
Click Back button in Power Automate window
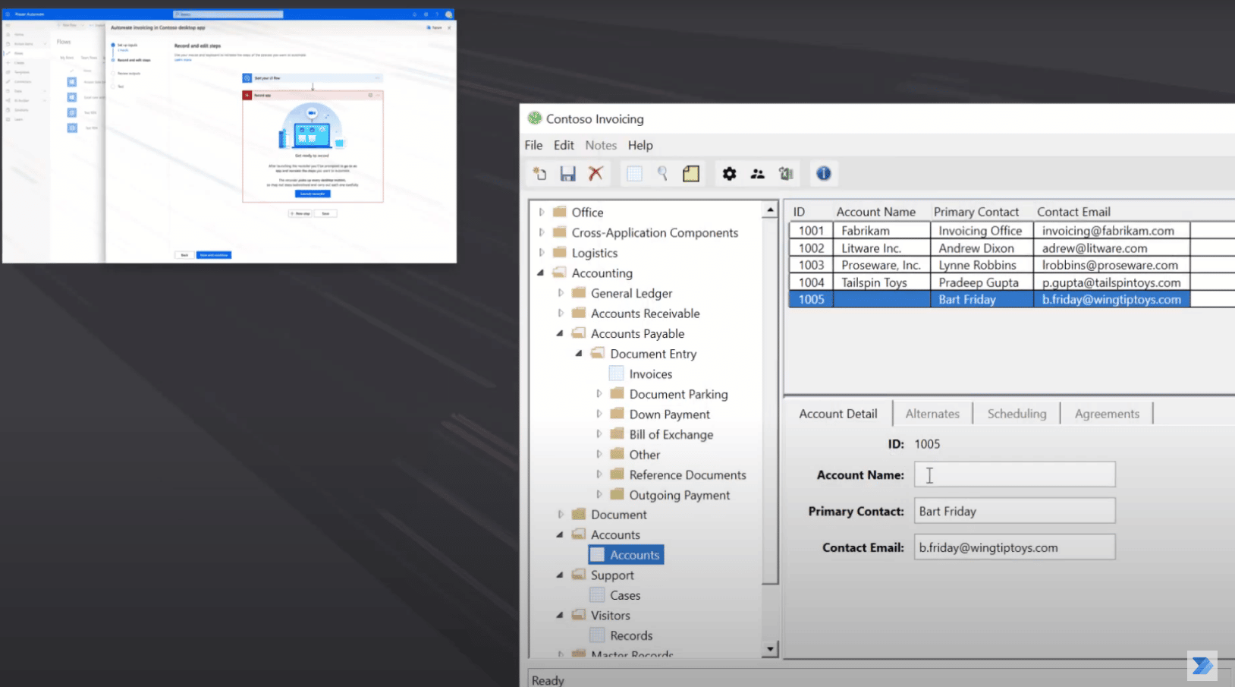point(184,255)
